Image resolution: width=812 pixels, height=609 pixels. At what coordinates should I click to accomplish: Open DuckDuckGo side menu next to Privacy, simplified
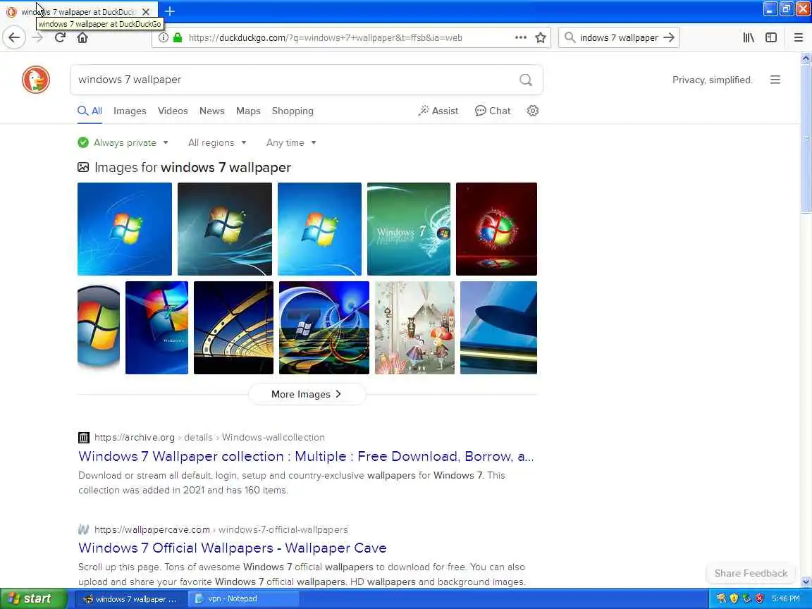(775, 80)
